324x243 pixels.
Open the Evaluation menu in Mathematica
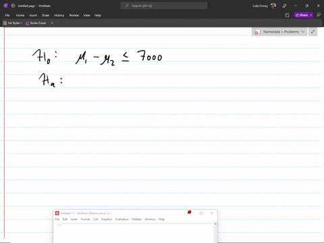[x=122, y=219]
